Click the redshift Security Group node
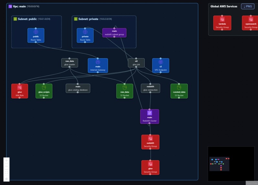The height and width of the screenshot is (185, 258). [150, 142]
